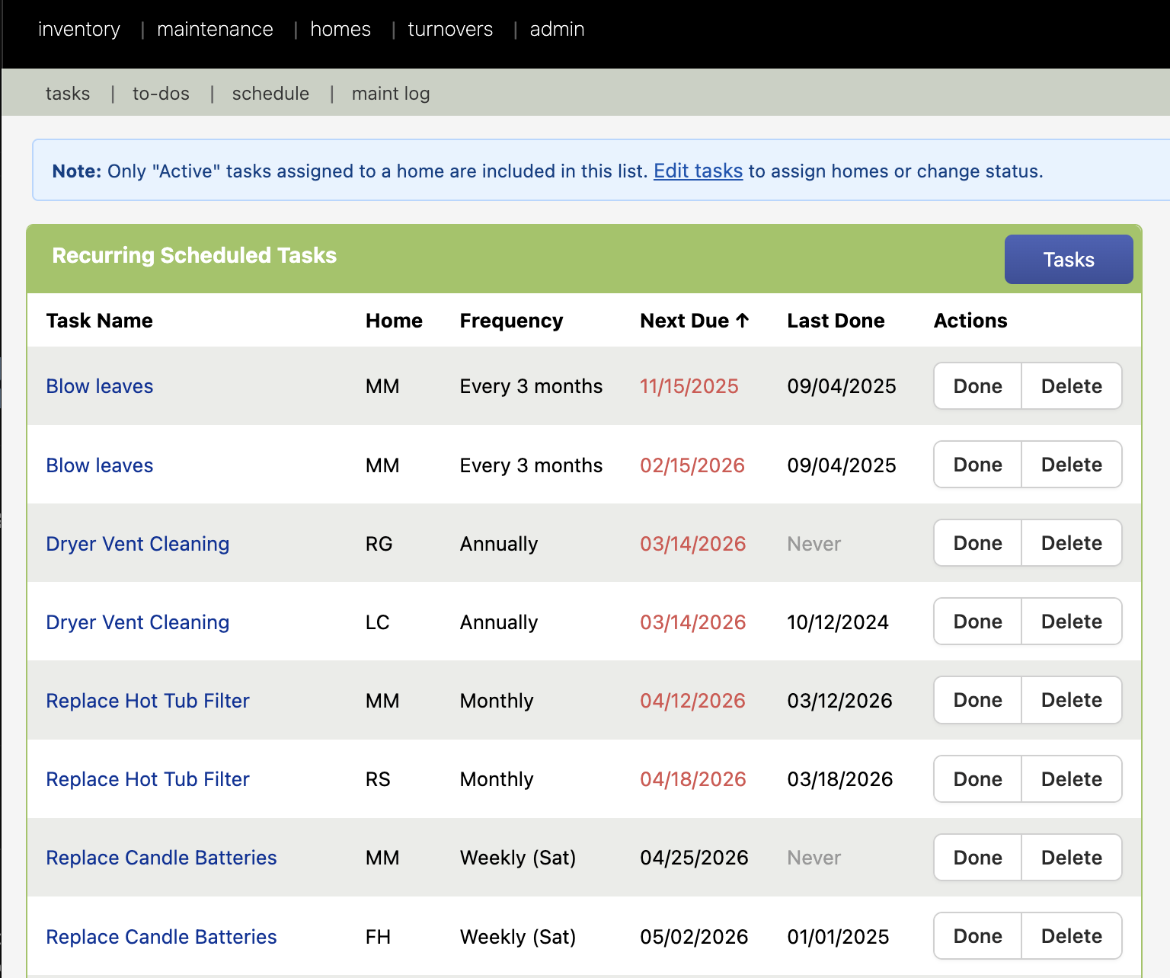The height and width of the screenshot is (978, 1170).
Task: Open Replace Candle Batteries task for MM
Action: (161, 858)
